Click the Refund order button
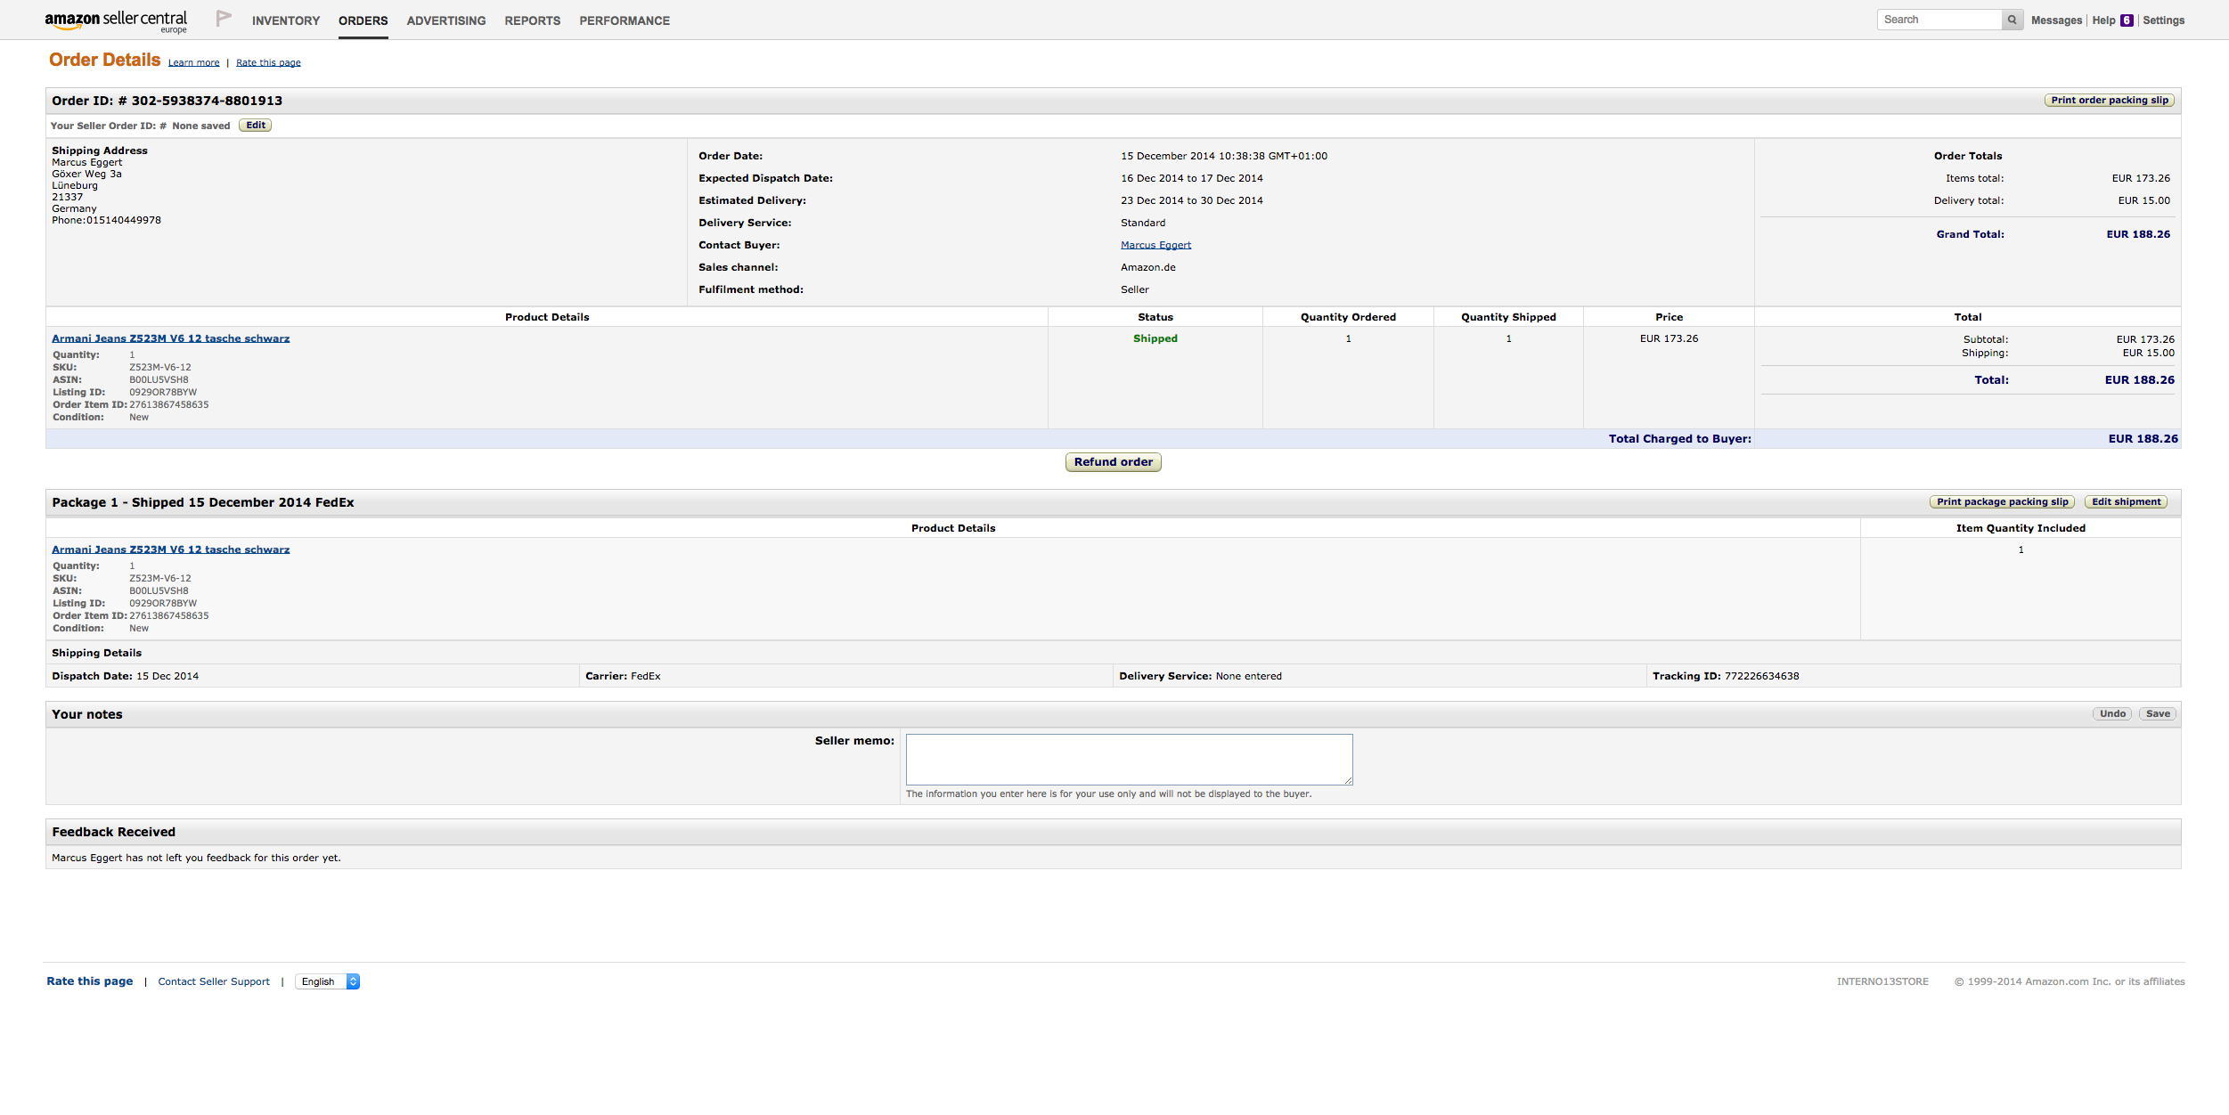This screenshot has height=1115, width=2229. [1113, 462]
